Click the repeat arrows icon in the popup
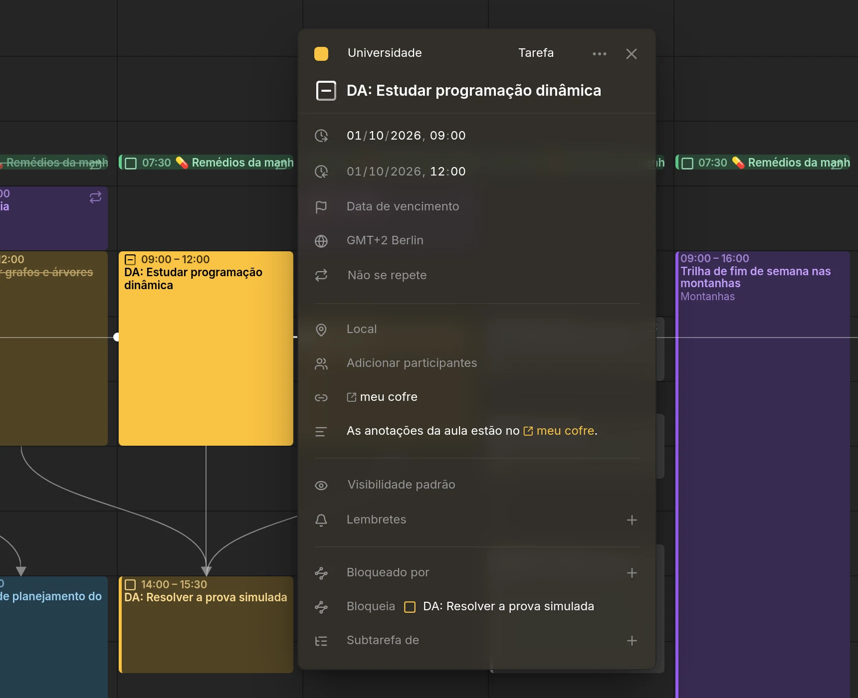 (x=321, y=275)
